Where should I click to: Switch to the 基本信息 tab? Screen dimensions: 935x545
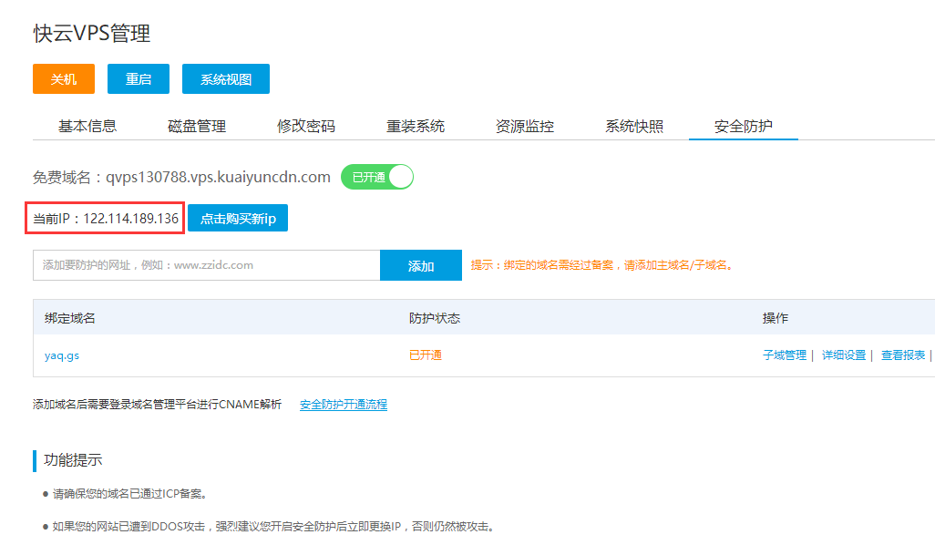point(87,127)
